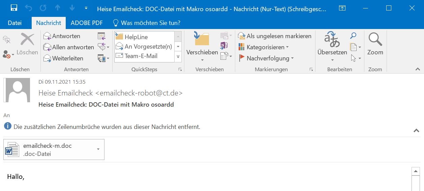Click the Redo icon in the quick access toolbar
The height and width of the screenshot is (191, 424).
click(43, 8)
